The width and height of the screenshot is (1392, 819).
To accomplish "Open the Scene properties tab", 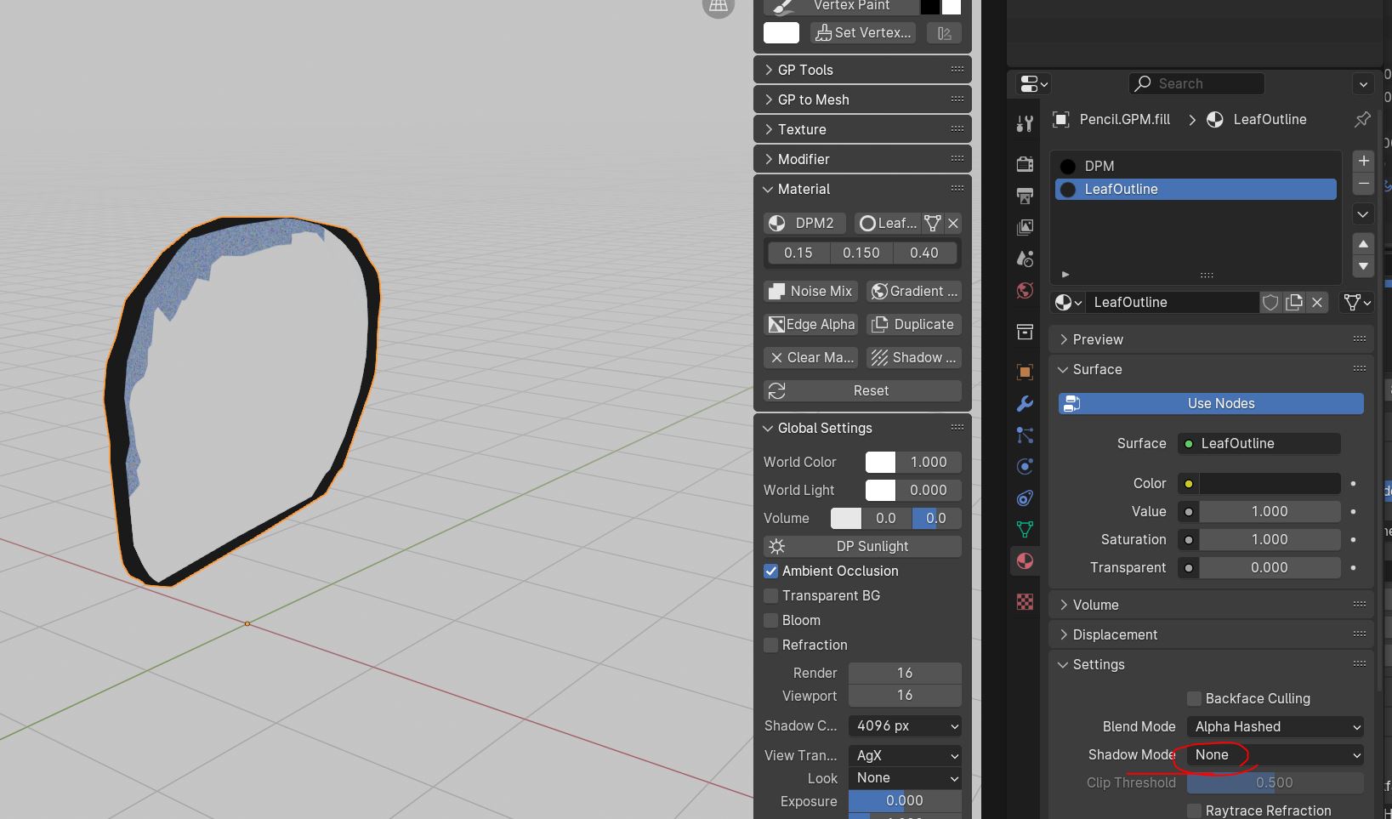I will point(1025,259).
